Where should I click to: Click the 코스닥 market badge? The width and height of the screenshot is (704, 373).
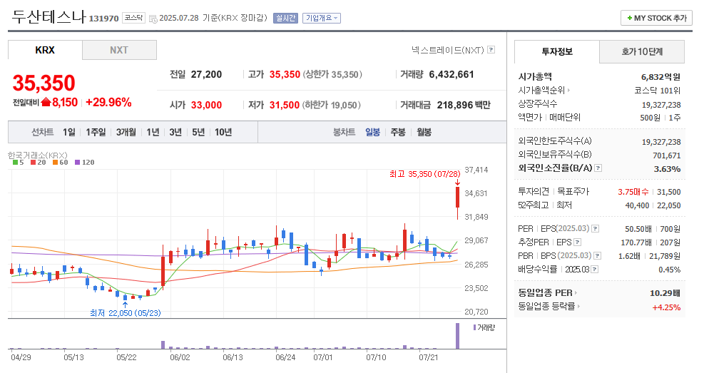(x=133, y=18)
